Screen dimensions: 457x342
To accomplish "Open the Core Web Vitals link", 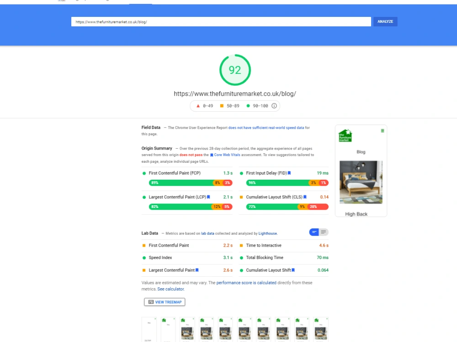I will 227,155.
